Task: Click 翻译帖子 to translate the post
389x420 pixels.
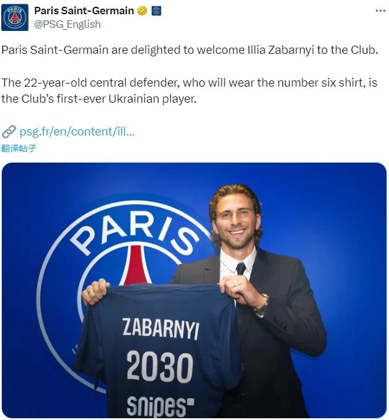Action: tap(19, 148)
